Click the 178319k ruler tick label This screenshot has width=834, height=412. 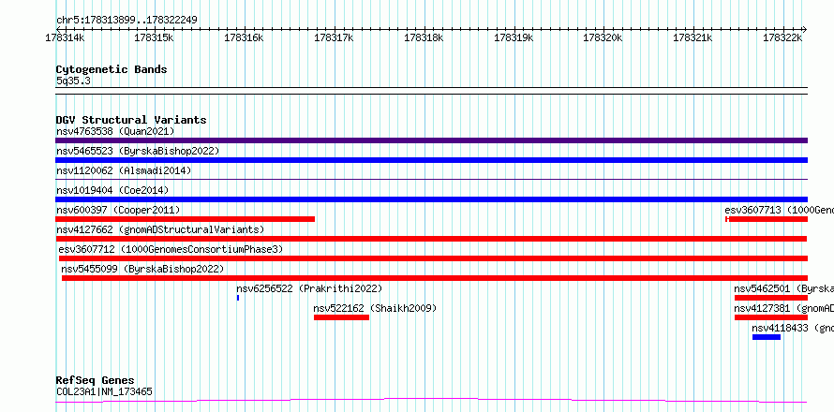point(514,37)
